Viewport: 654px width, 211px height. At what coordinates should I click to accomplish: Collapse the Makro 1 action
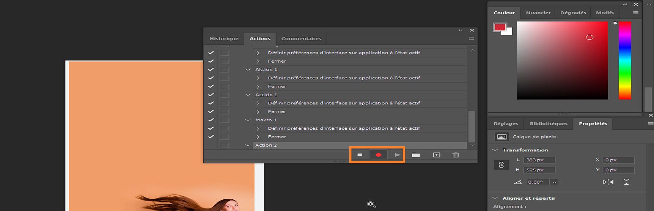248,120
